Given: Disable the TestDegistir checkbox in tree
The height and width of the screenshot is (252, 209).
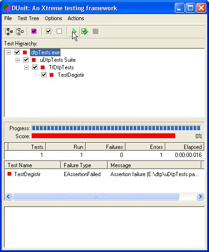Looking at the screenshot, I should click(x=44, y=75).
